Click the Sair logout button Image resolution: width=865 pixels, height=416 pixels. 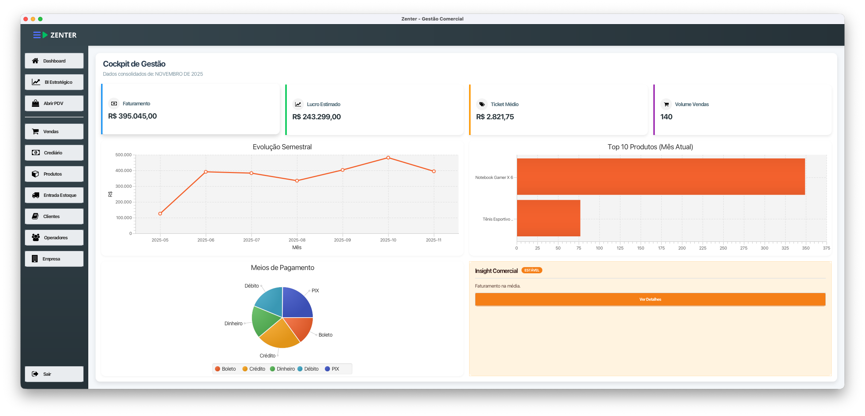(54, 374)
